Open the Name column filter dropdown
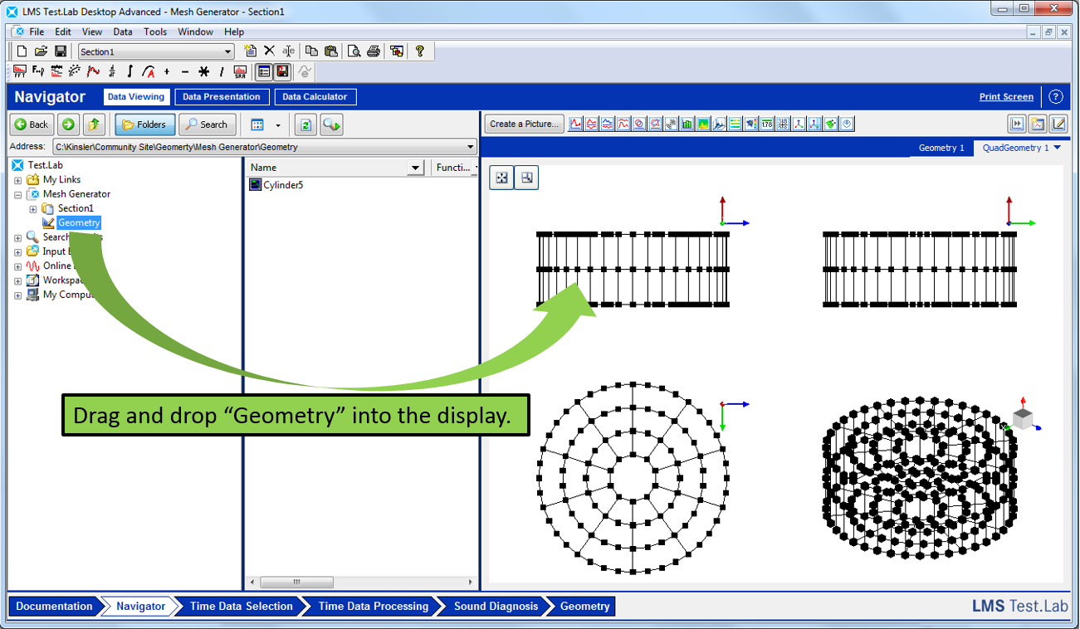1080x629 pixels. click(416, 168)
